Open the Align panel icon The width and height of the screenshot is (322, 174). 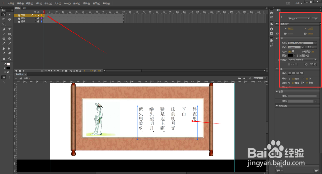click(x=272, y=24)
